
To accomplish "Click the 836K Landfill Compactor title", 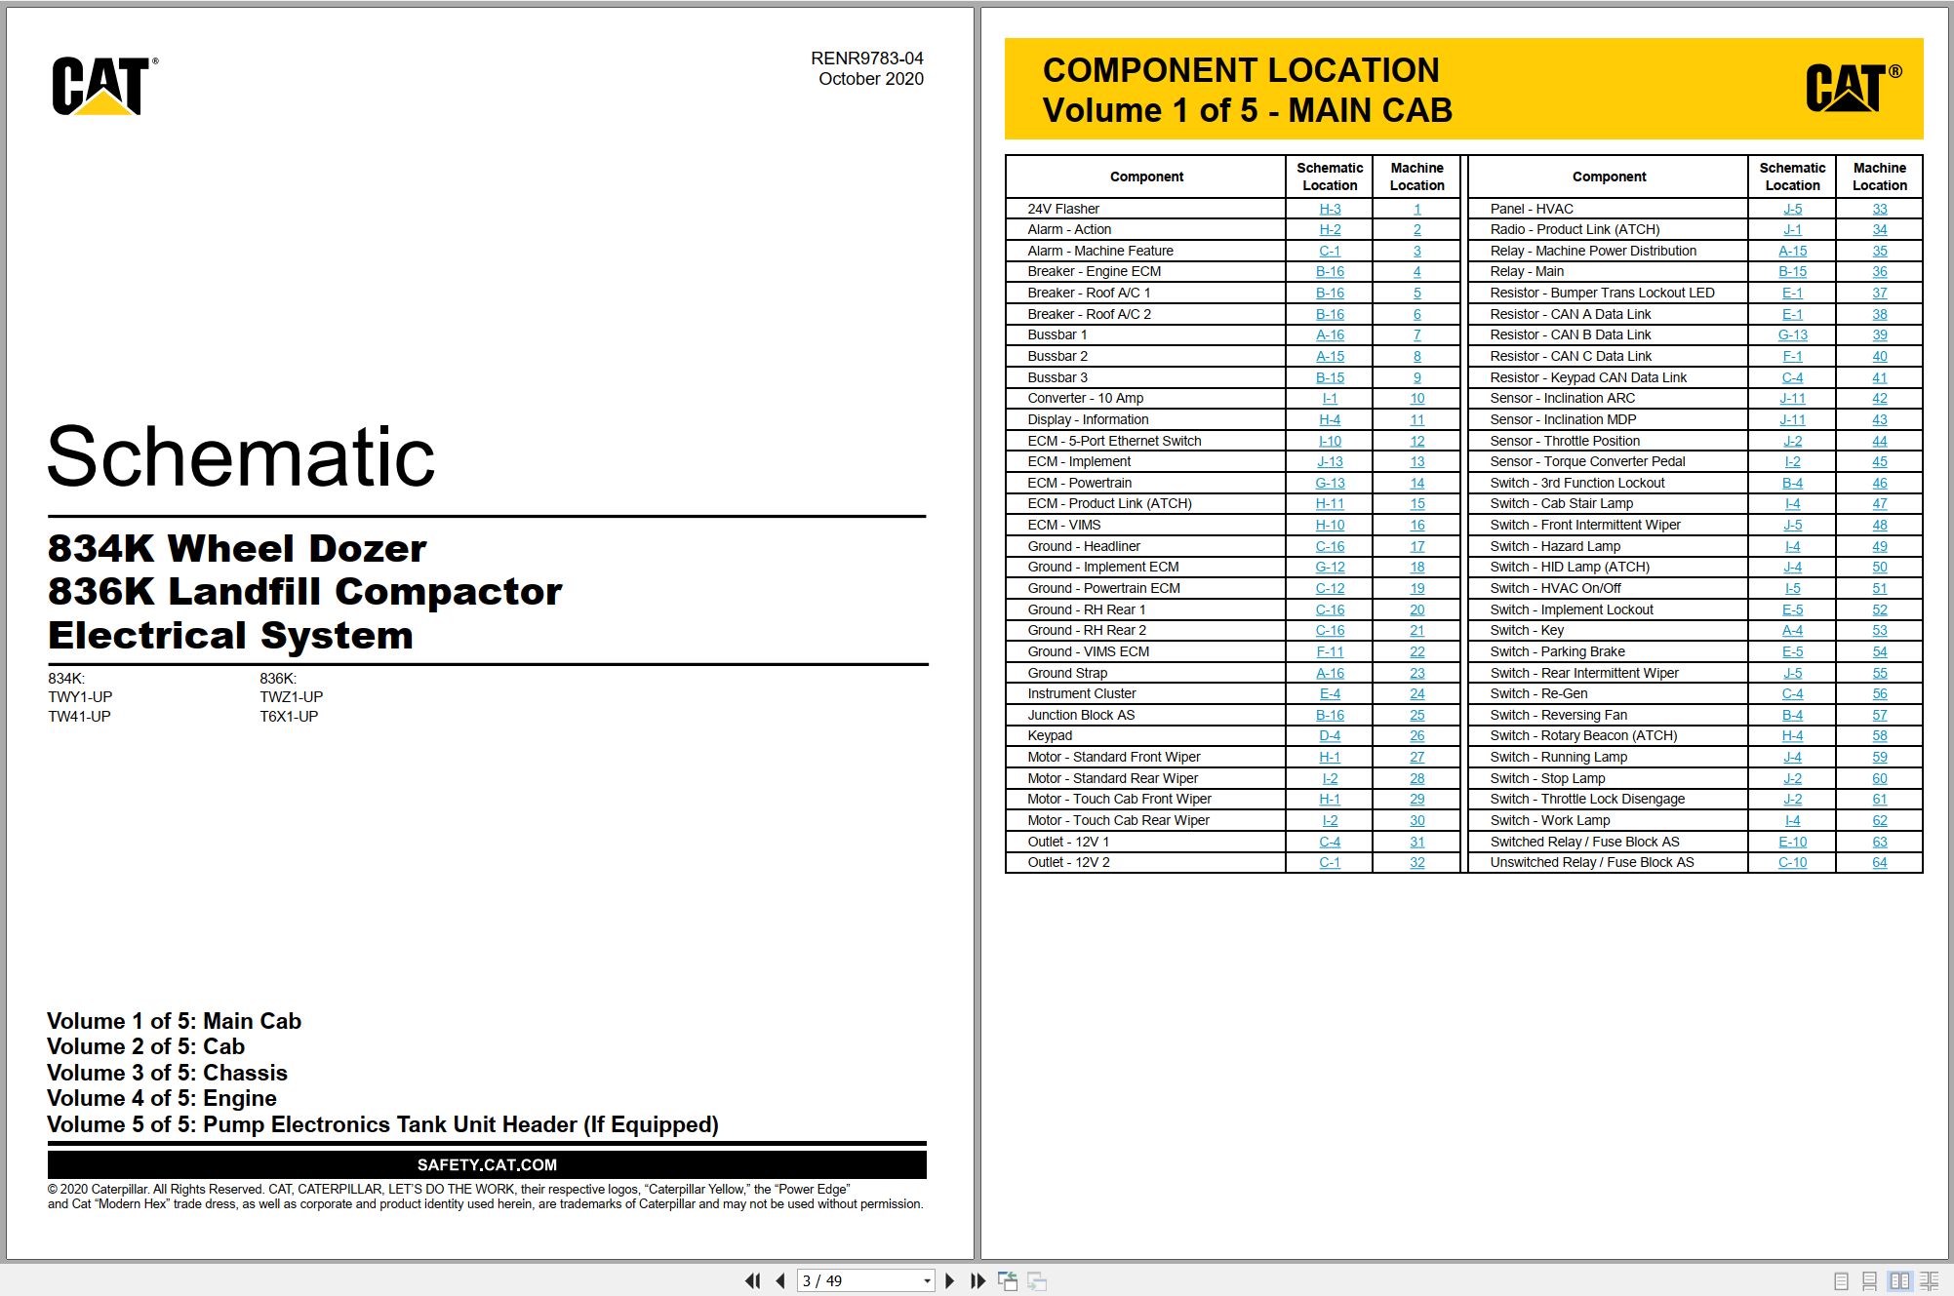I will tap(304, 591).
